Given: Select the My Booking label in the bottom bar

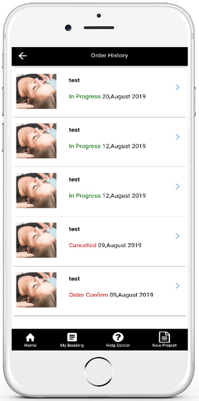Looking at the screenshot, I should click(72, 345).
